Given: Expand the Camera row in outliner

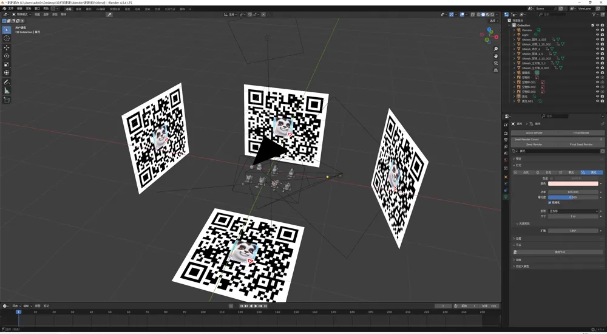Looking at the screenshot, I should [x=514, y=30].
